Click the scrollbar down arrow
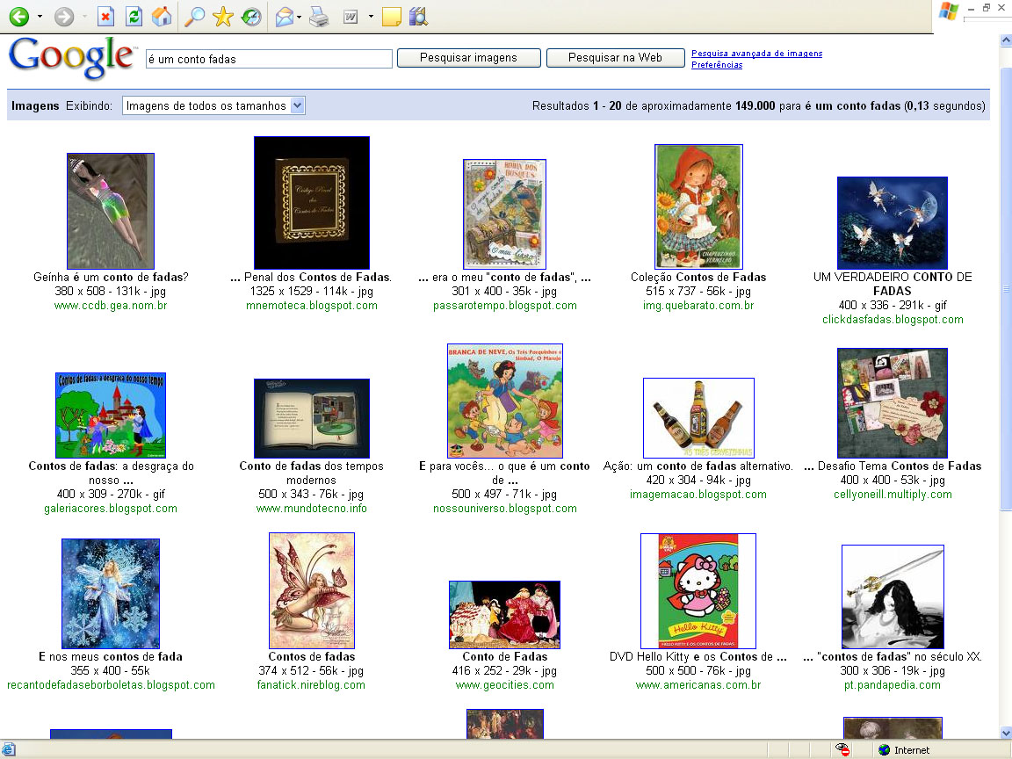The height and width of the screenshot is (759, 1012). pyautogui.click(x=1005, y=733)
